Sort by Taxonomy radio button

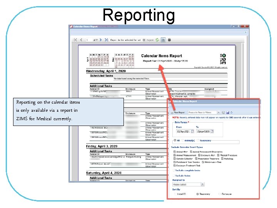point(197,194)
